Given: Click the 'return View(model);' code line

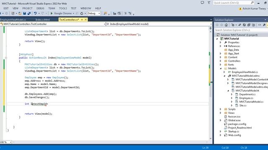Looking at the screenshot, I should [39, 114].
